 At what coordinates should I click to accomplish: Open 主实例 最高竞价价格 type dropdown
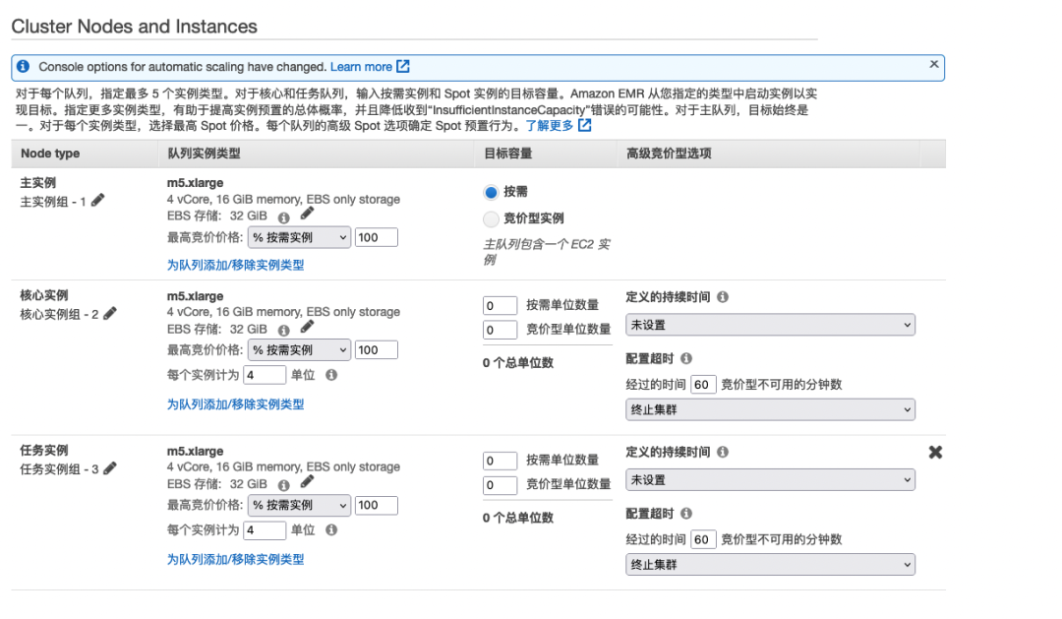tap(299, 237)
